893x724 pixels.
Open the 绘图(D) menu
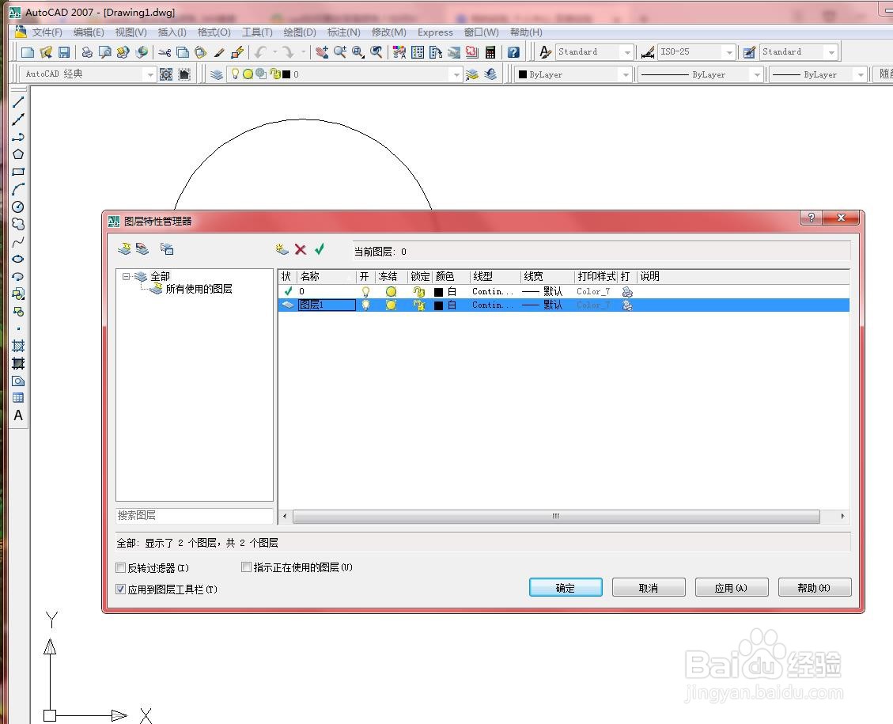300,32
